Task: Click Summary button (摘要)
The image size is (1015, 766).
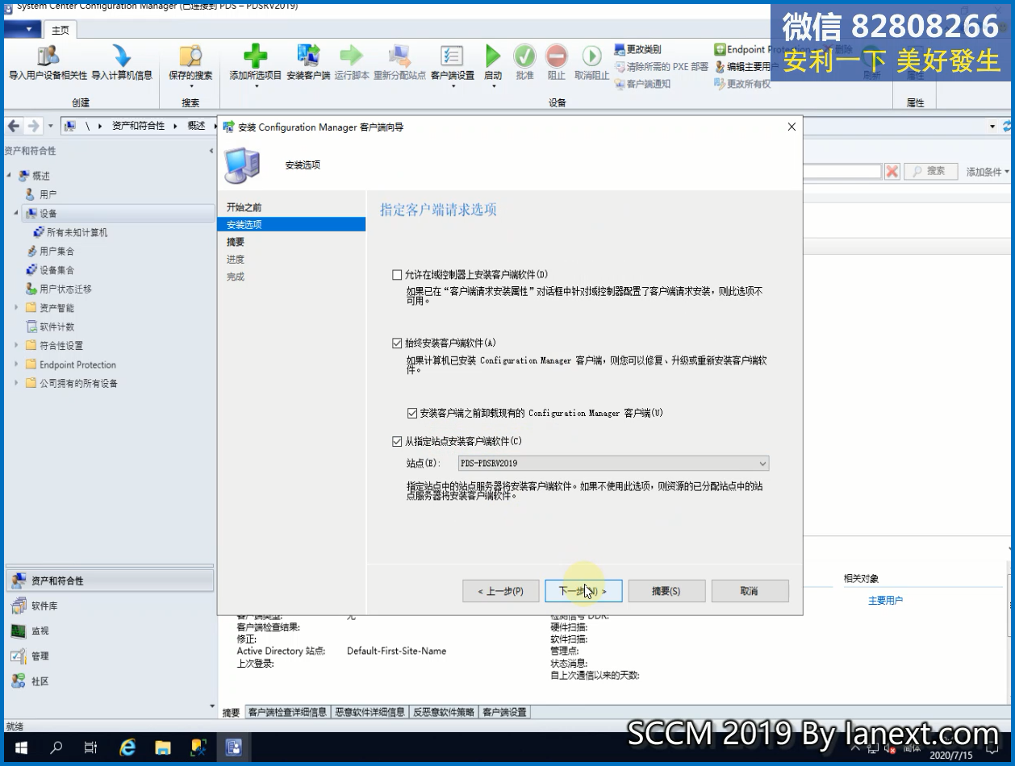Action: (x=666, y=591)
